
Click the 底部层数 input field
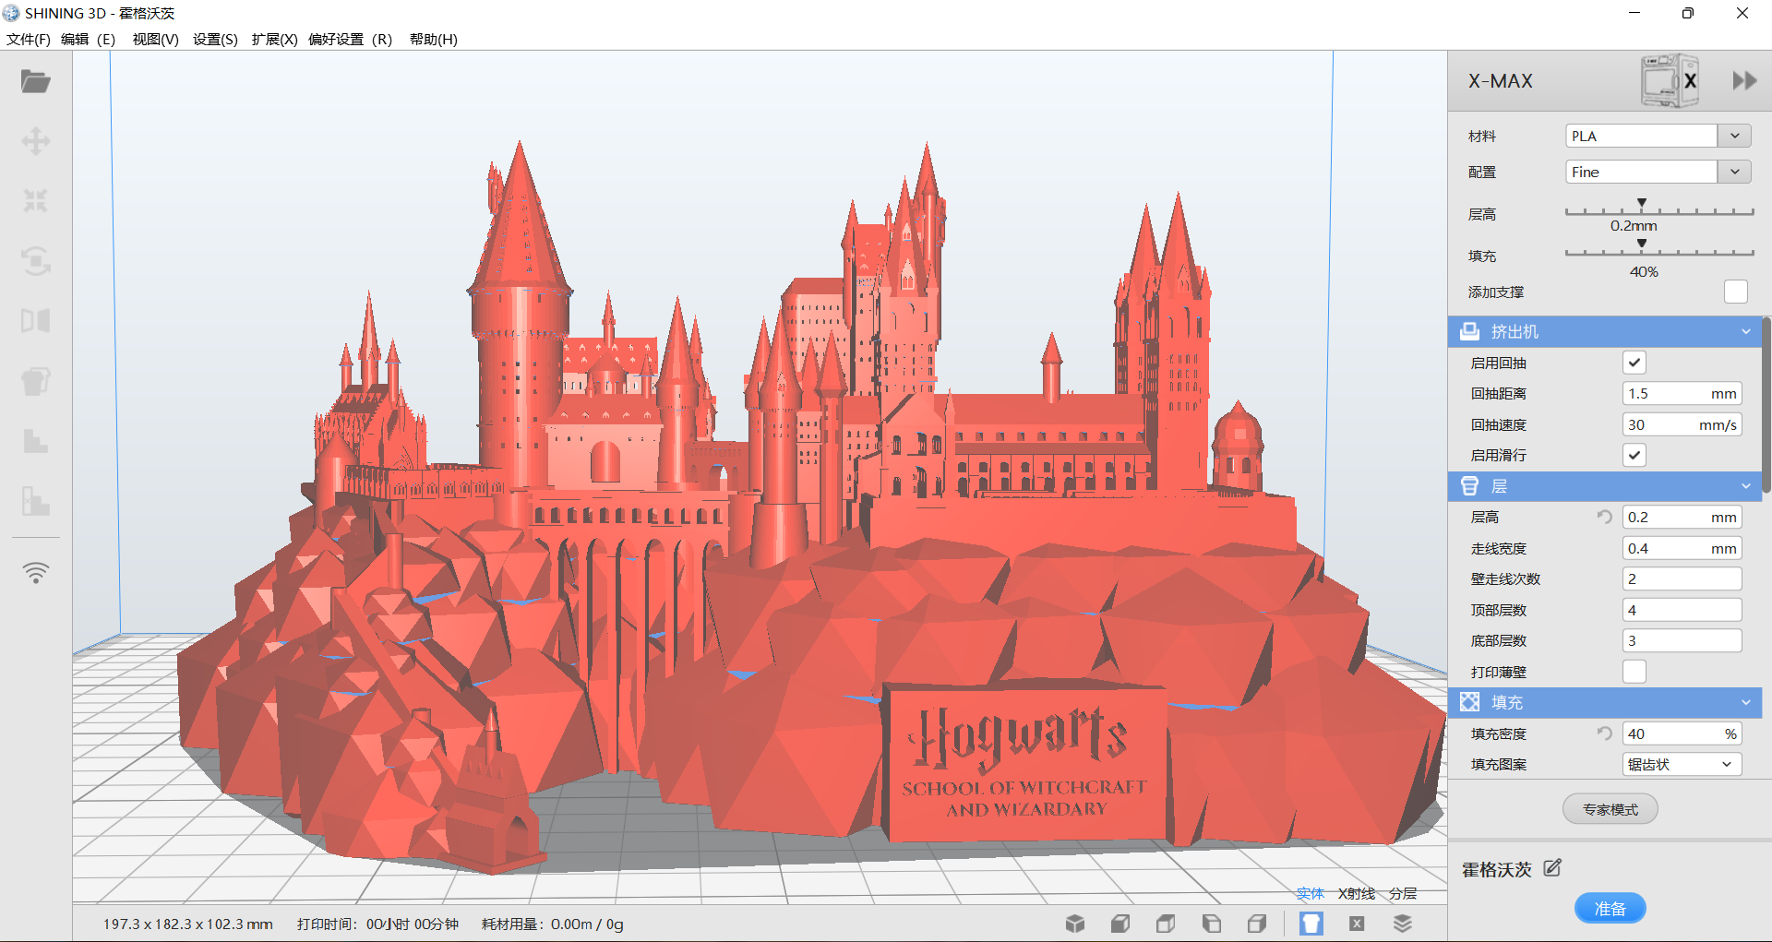pyautogui.click(x=1682, y=640)
